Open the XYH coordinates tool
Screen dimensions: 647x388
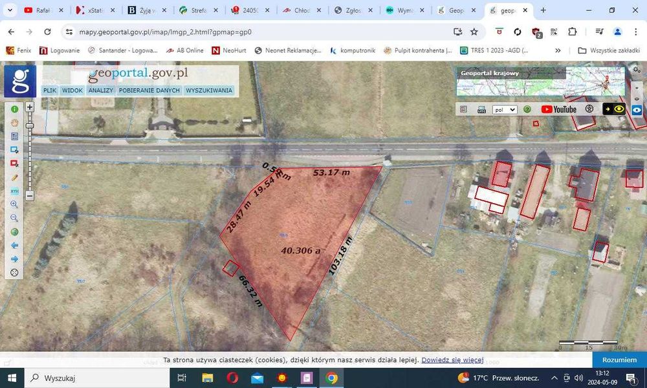(14, 191)
